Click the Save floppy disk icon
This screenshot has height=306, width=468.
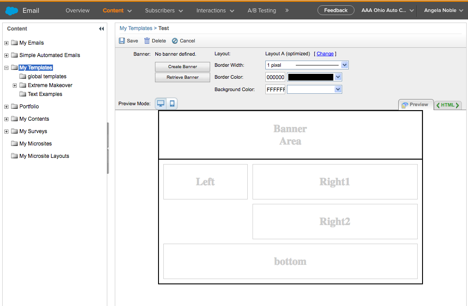(x=122, y=41)
